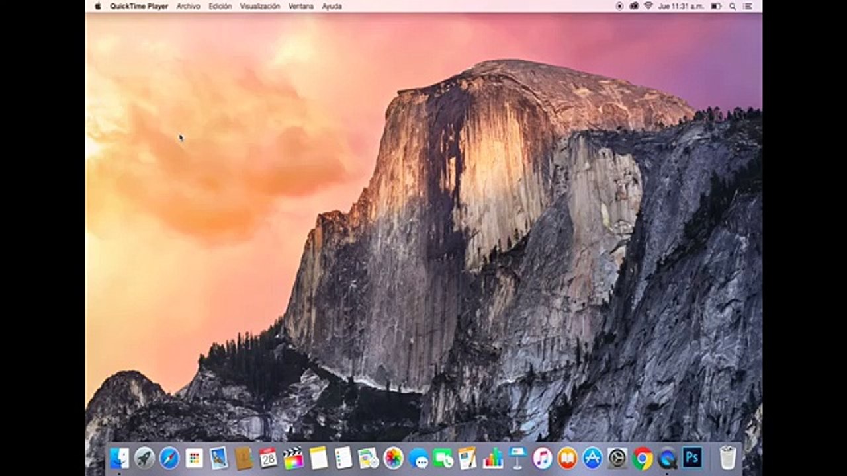
Task: Launch Google Chrome from the Dock
Action: coord(642,457)
